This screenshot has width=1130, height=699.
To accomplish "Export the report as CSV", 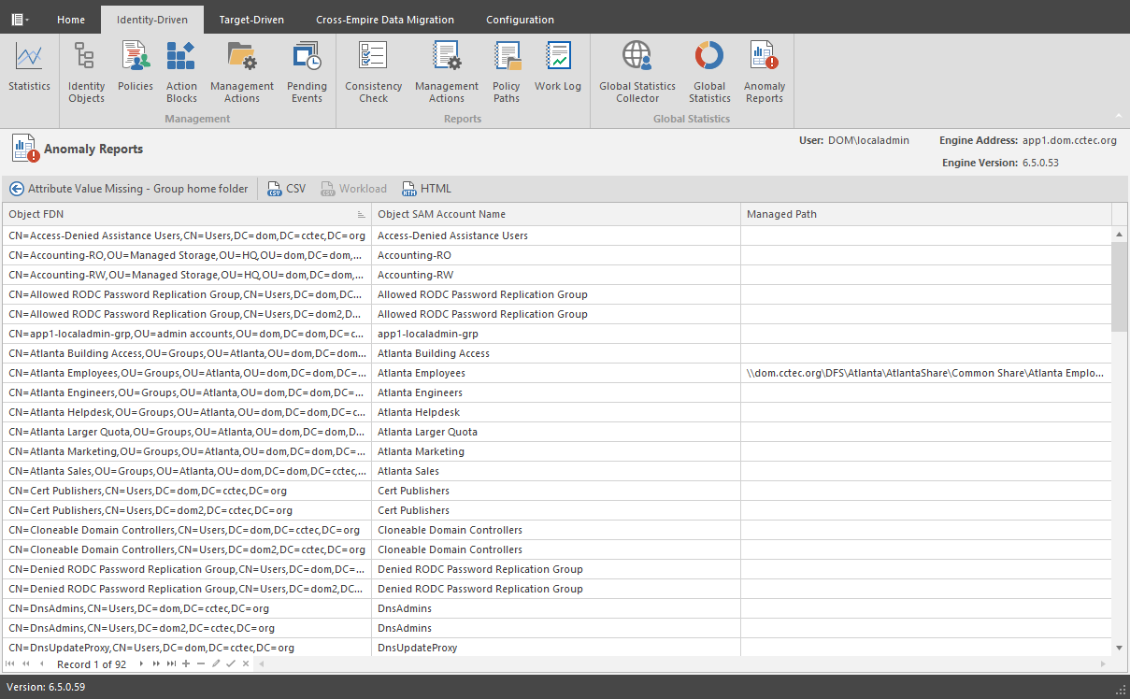I will (x=286, y=189).
